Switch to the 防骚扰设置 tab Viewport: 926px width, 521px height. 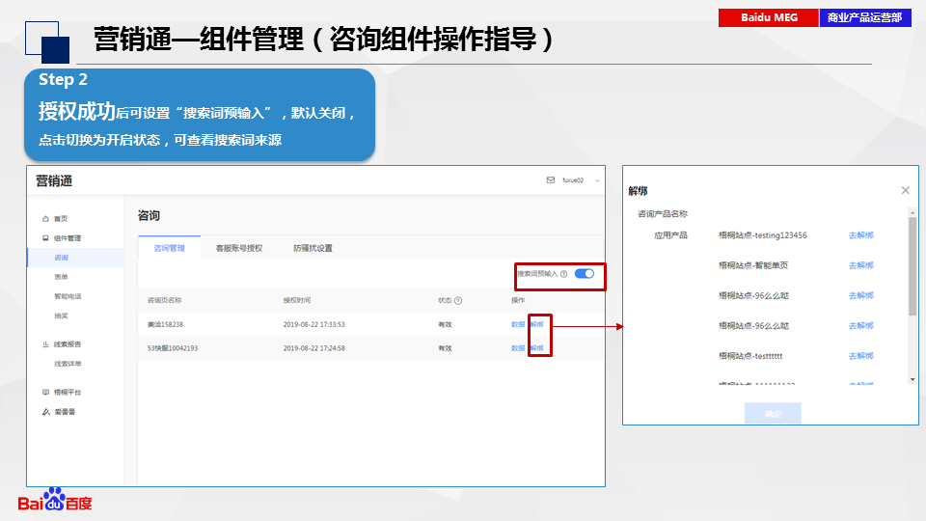pos(313,248)
